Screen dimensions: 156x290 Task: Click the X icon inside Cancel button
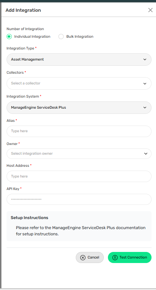(83, 257)
